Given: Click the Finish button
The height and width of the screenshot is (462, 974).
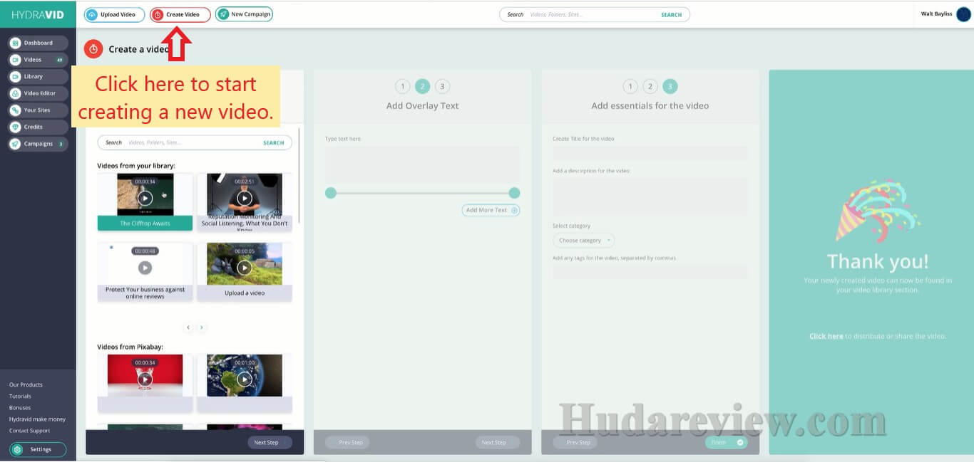Looking at the screenshot, I should coord(726,442).
